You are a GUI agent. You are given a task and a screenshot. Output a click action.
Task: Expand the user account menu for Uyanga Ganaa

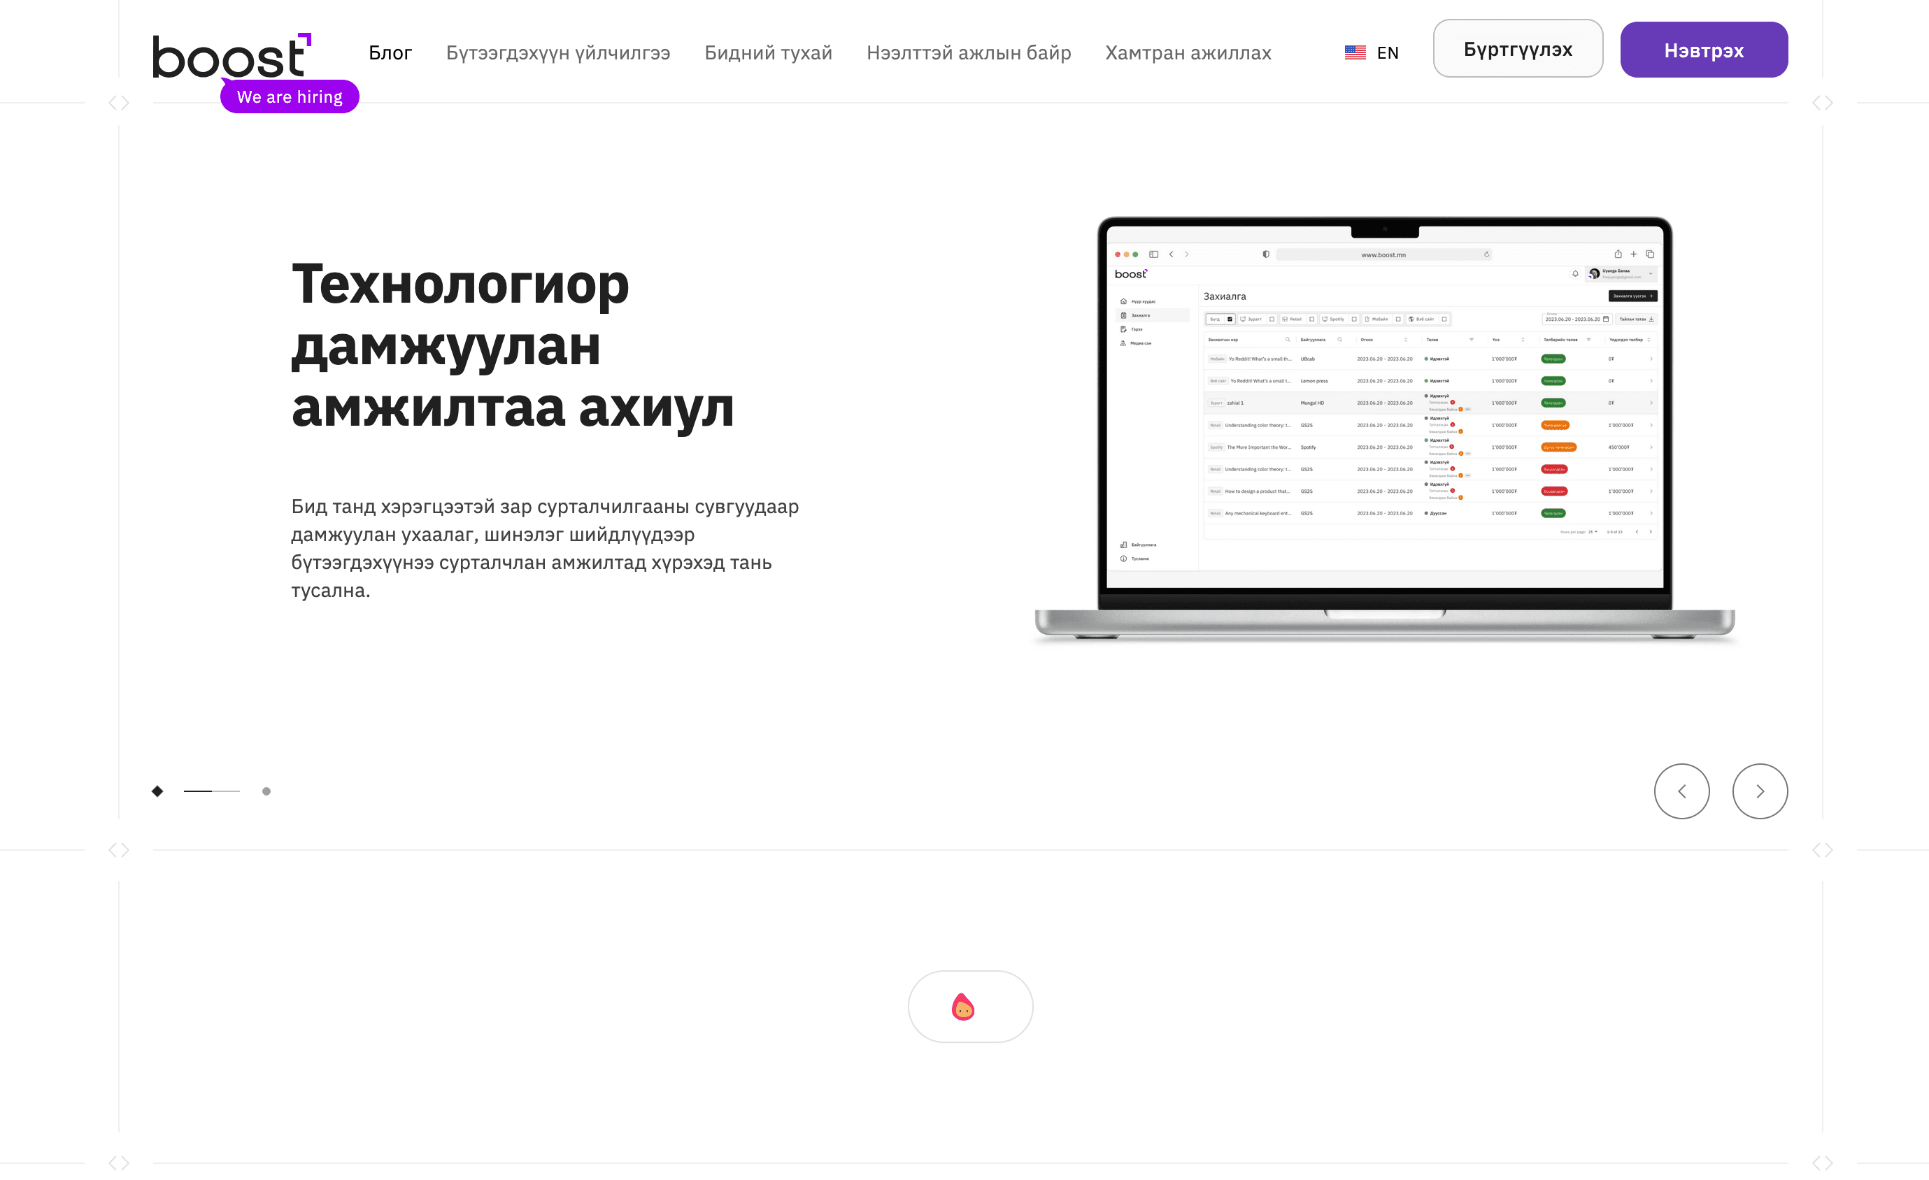pos(1651,274)
